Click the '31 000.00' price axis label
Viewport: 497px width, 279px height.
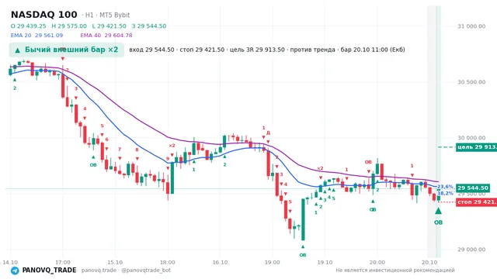[471, 26]
